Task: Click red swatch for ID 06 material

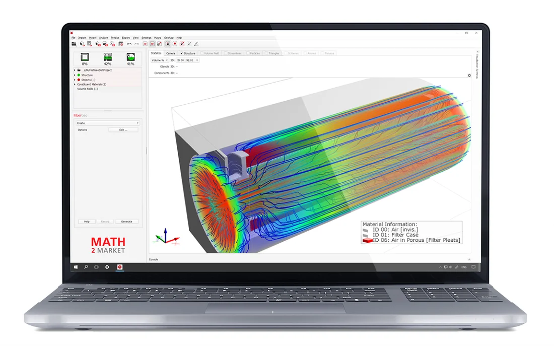Action: pos(368,240)
